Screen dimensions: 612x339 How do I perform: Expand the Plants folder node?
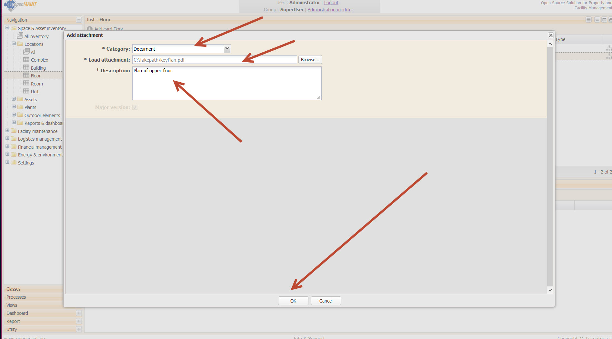(14, 107)
